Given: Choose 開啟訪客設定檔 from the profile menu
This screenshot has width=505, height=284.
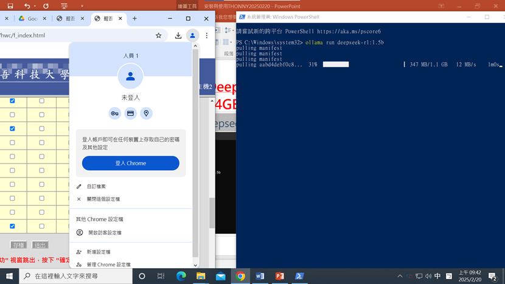Looking at the screenshot, I should click(x=105, y=233).
